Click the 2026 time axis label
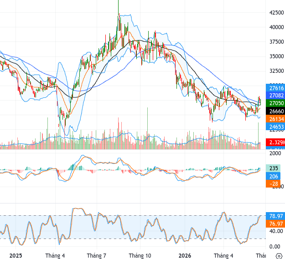 185,256
